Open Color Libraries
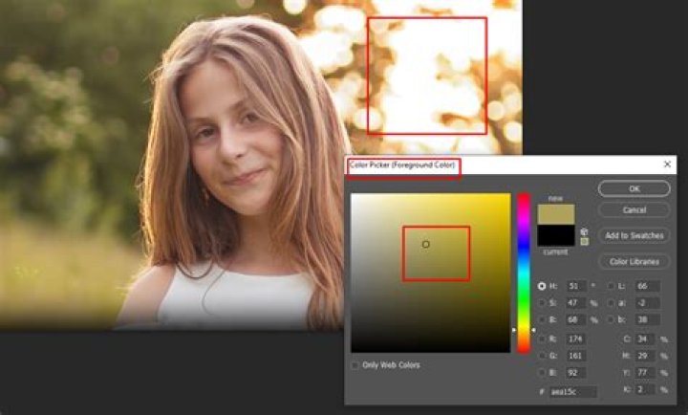Screen dimensions: 688x415 [634, 261]
